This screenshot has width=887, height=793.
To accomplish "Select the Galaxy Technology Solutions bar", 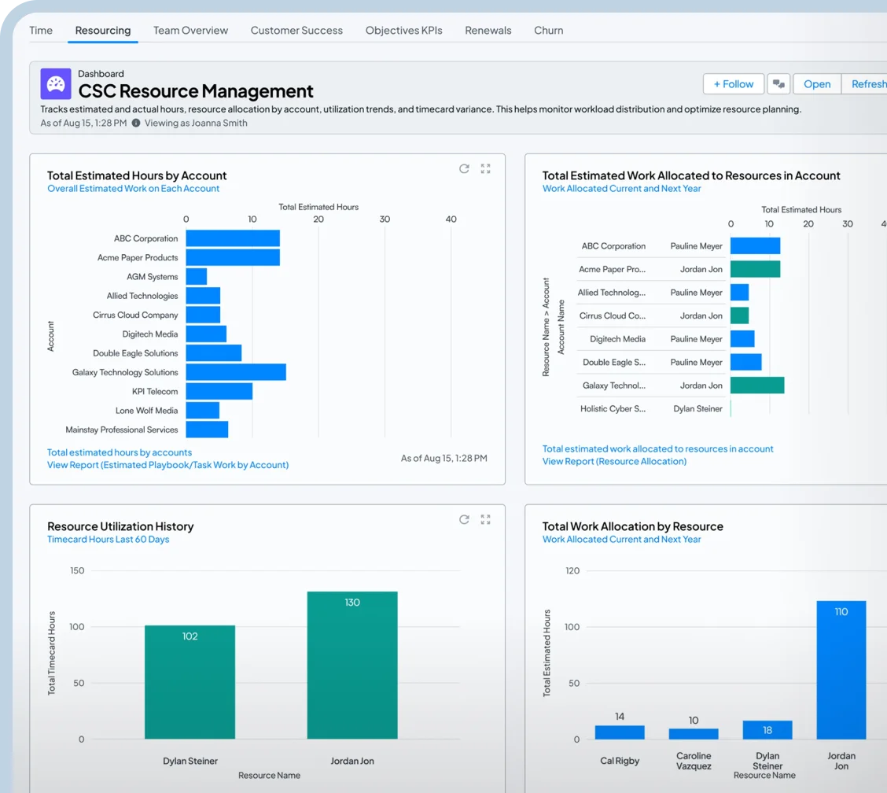I will pyautogui.click(x=236, y=372).
